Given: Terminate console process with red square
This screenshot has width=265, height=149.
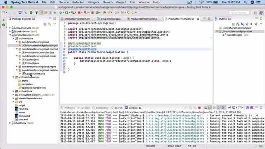Looking at the screenshot, I should pos(200,108).
